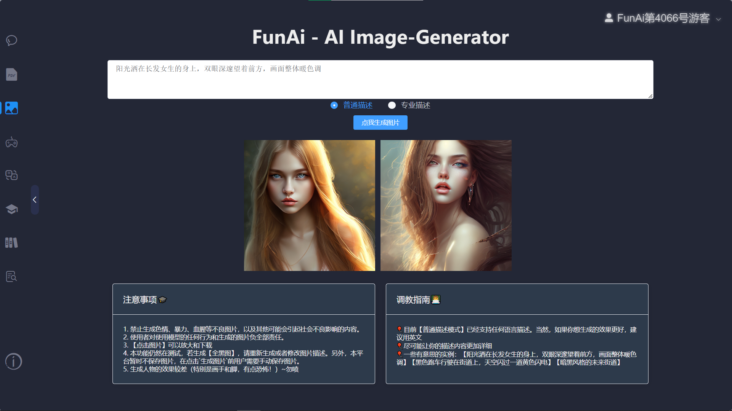The height and width of the screenshot is (411, 732).
Task: Open the FunAi第4066号游客 user menu
Action: (x=663, y=18)
